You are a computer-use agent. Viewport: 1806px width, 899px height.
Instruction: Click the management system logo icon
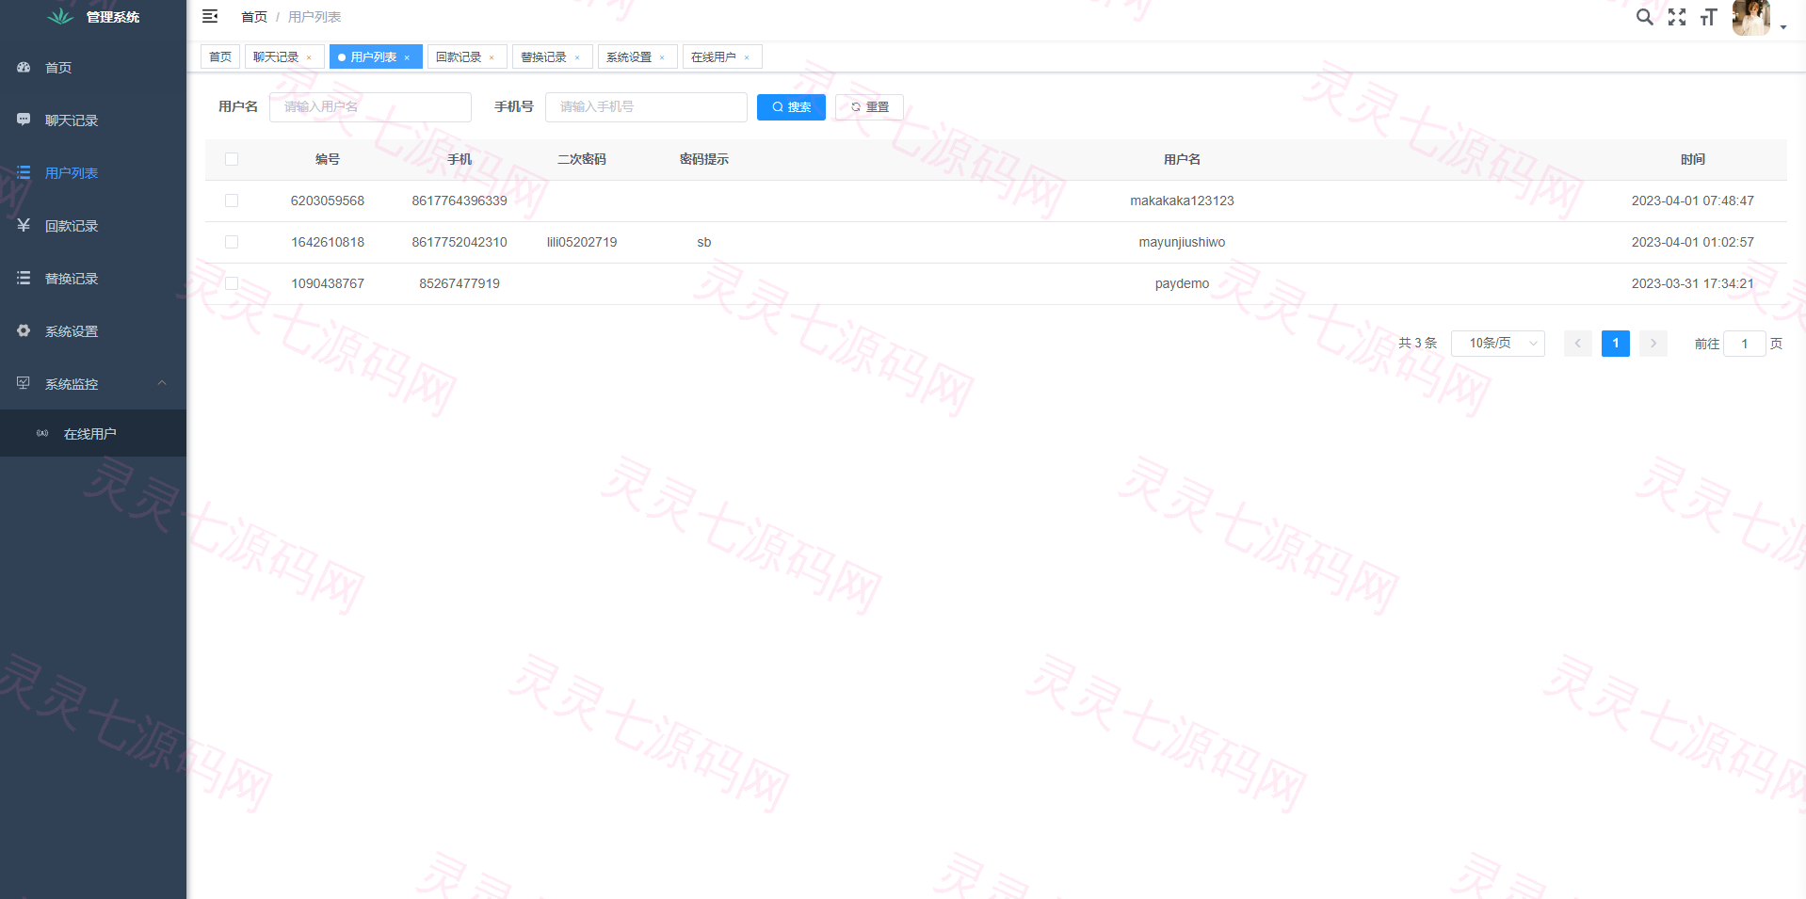(60, 16)
